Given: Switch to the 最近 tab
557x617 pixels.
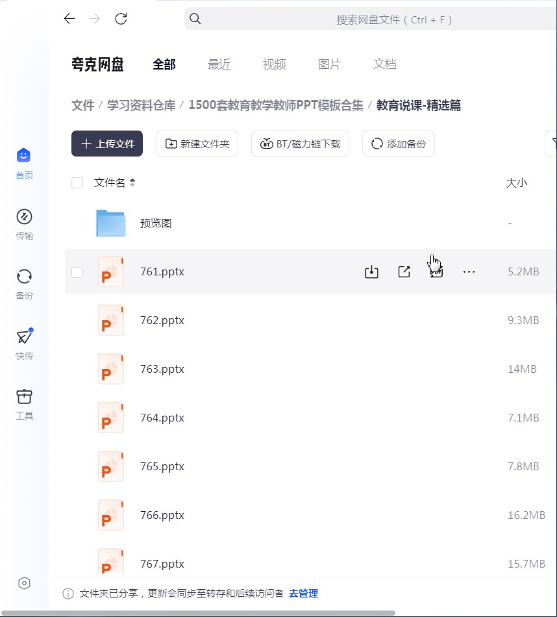Looking at the screenshot, I should [x=219, y=64].
